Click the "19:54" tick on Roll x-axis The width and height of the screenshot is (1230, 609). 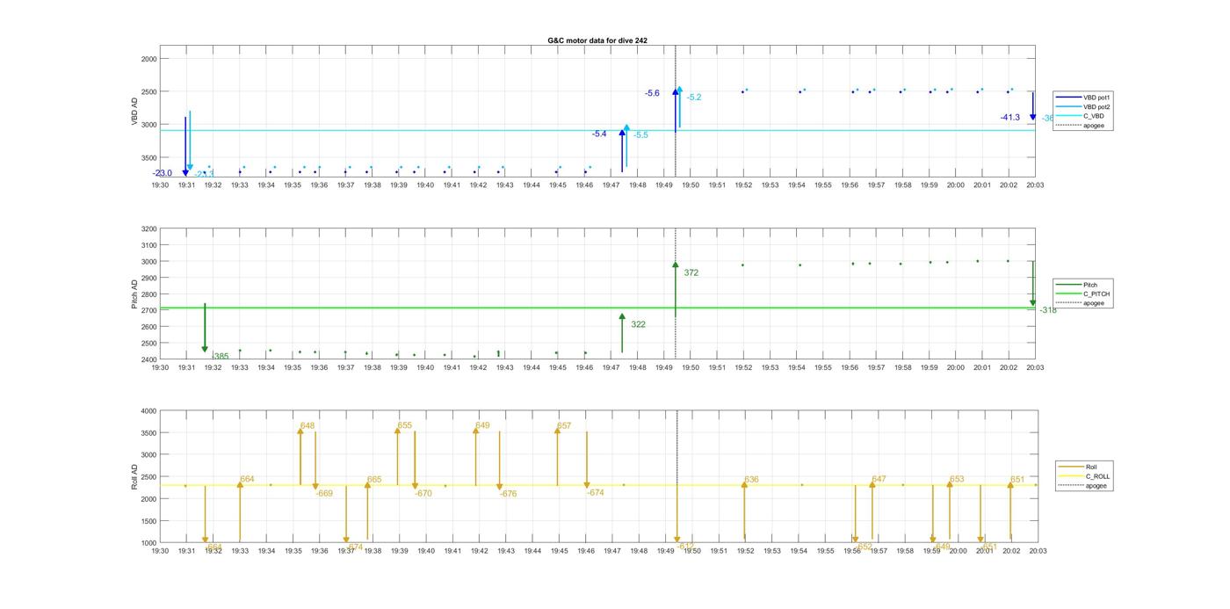click(798, 551)
